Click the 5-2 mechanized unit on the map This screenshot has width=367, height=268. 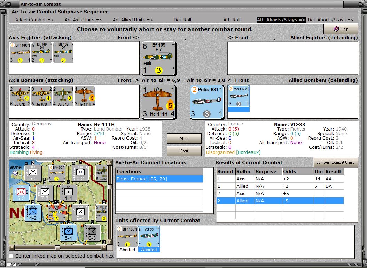pos(80,173)
